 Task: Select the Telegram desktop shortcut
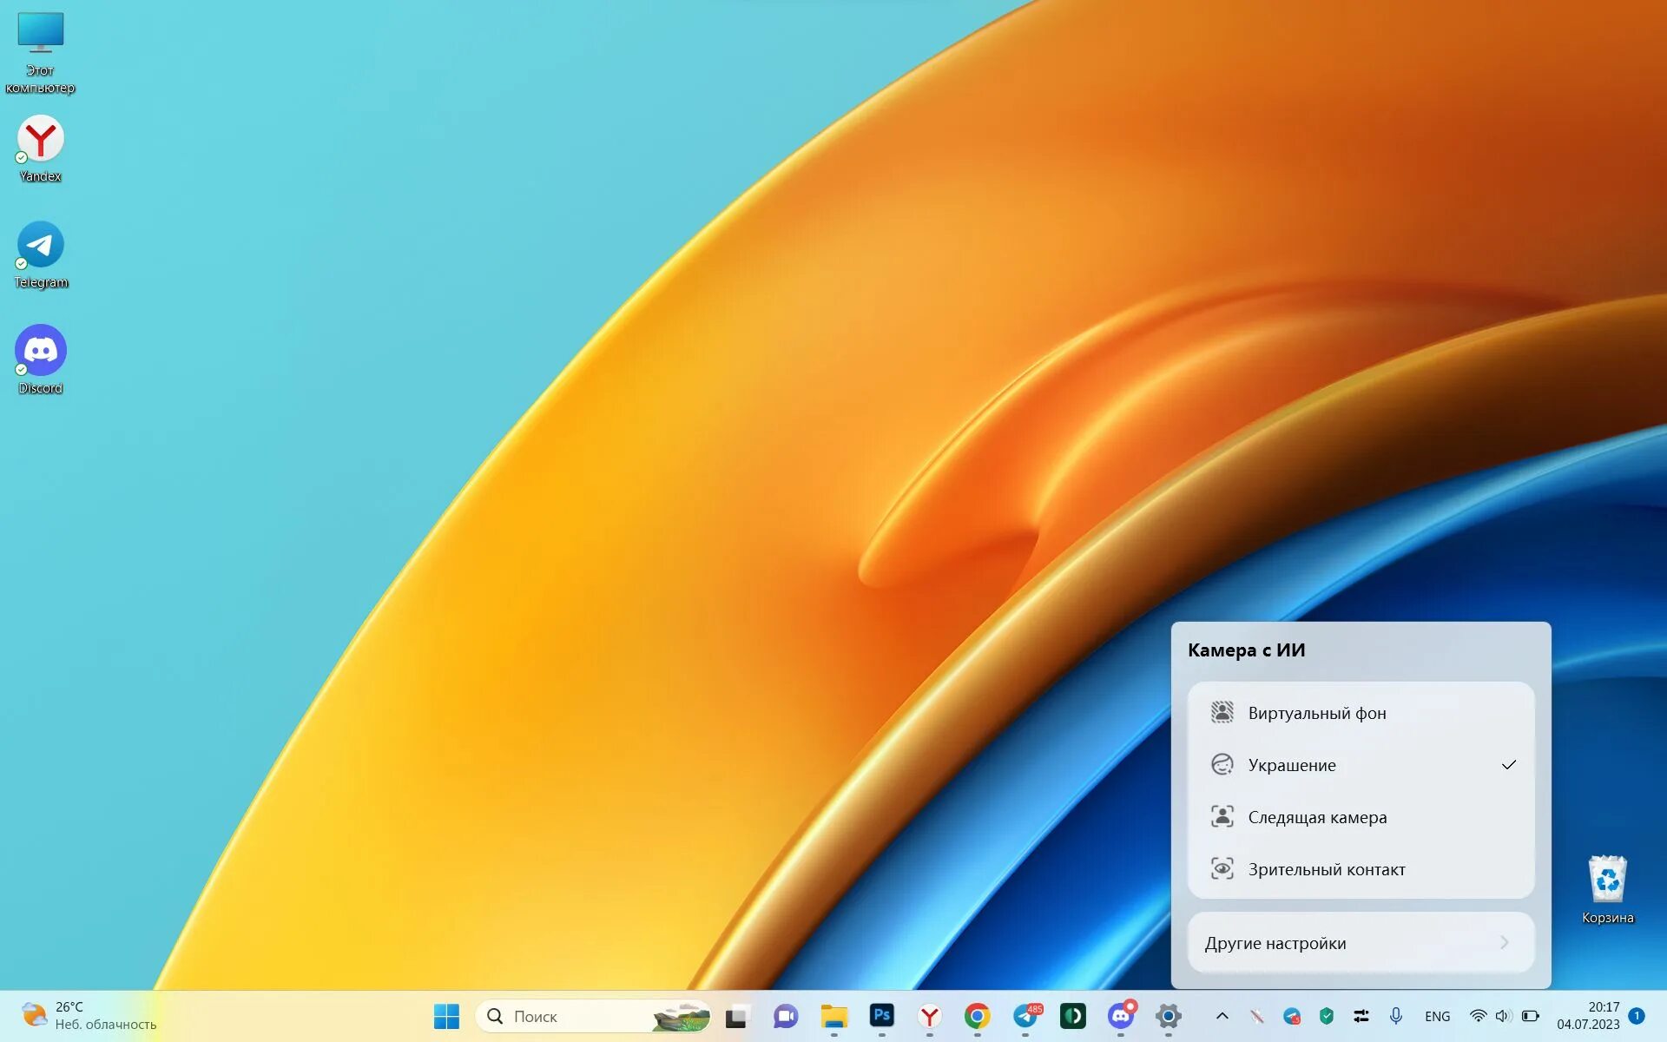[x=40, y=254]
